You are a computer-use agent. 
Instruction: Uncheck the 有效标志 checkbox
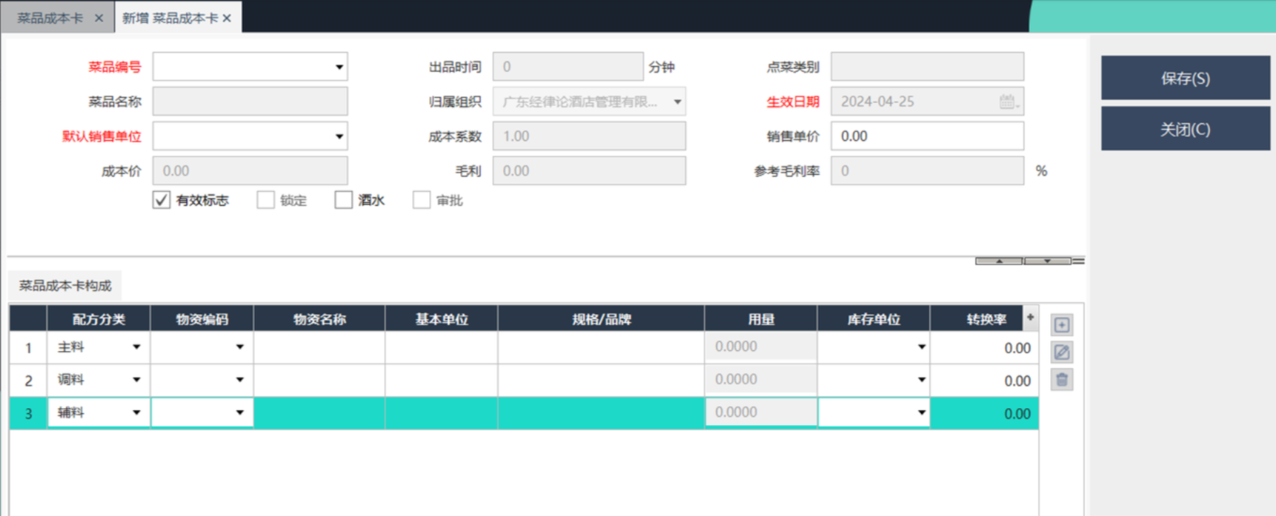tap(162, 200)
